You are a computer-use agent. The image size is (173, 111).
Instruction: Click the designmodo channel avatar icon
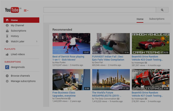pos(7,67)
